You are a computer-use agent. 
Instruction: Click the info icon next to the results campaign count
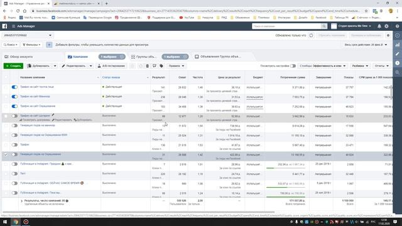tap(67, 201)
